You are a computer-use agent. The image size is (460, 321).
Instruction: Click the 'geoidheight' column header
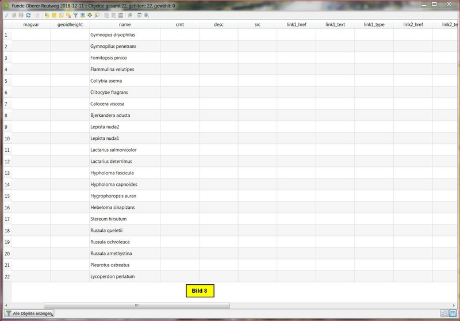click(70, 25)
